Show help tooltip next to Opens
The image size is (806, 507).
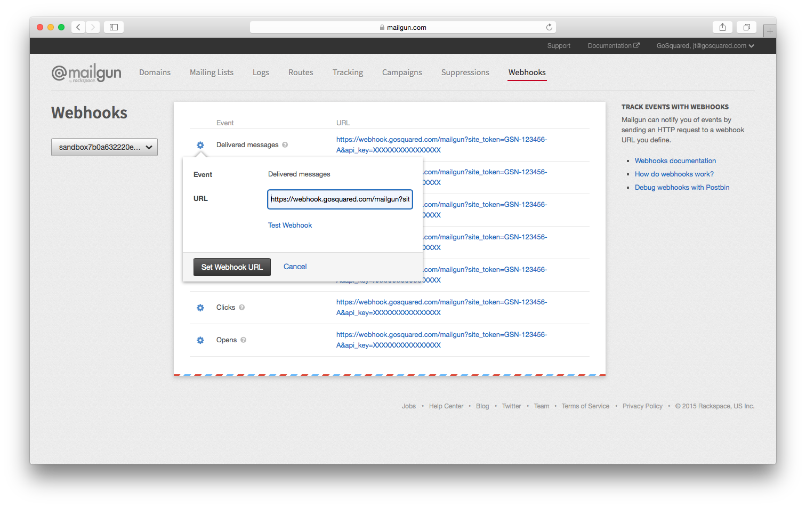click(x=243, y=340)
